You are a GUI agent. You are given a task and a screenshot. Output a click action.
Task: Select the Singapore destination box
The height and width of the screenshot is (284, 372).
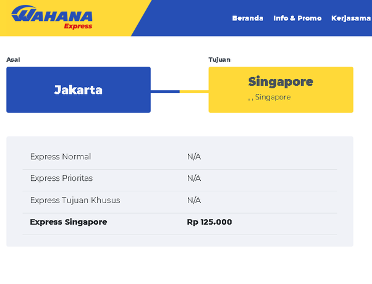click(281, 90)
